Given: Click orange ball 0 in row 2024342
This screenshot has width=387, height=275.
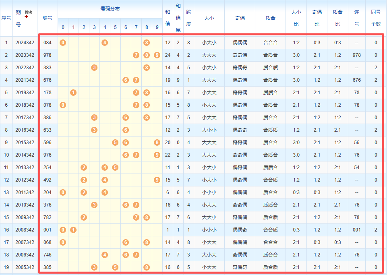Looking at the screenshot, I should (63, 43).
